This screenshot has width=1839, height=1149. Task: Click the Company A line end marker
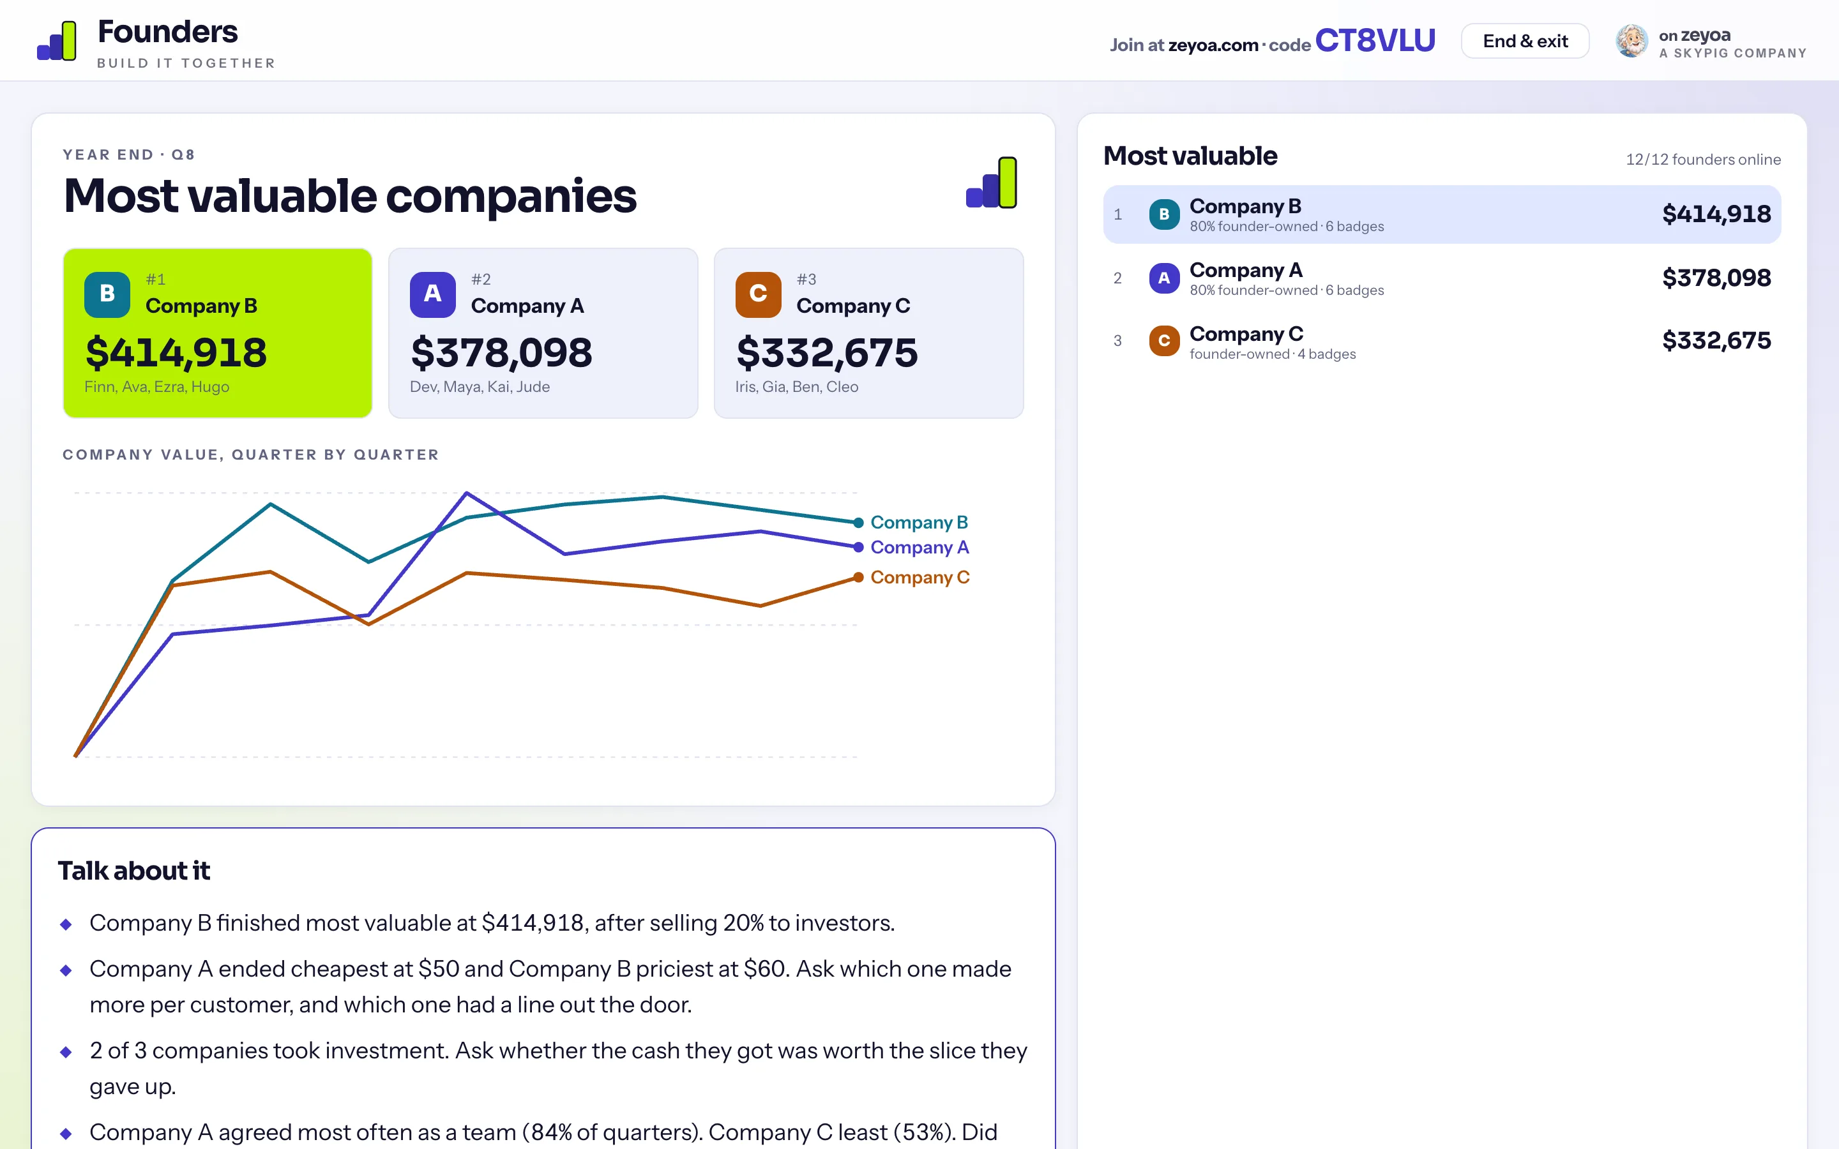point(858,547)
